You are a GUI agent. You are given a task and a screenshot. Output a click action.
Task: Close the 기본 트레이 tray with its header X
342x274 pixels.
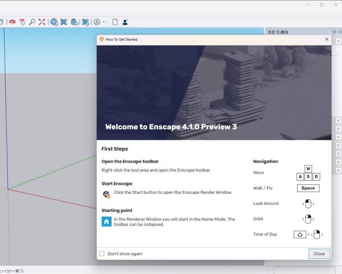(x=339, y=32)
